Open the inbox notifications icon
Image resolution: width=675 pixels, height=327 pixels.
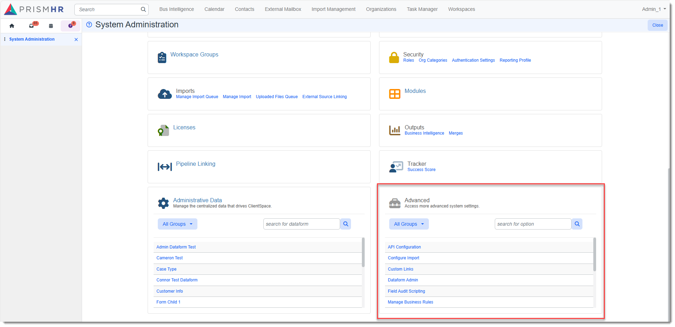pyautogui.click(x=32, y=26)
